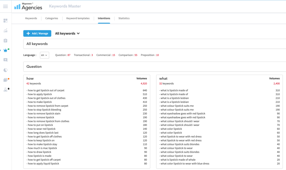The height and width of the screenshot is (170, 286).
Task: Select 'how to get lipstick out of carpet'
Action: 46,90
